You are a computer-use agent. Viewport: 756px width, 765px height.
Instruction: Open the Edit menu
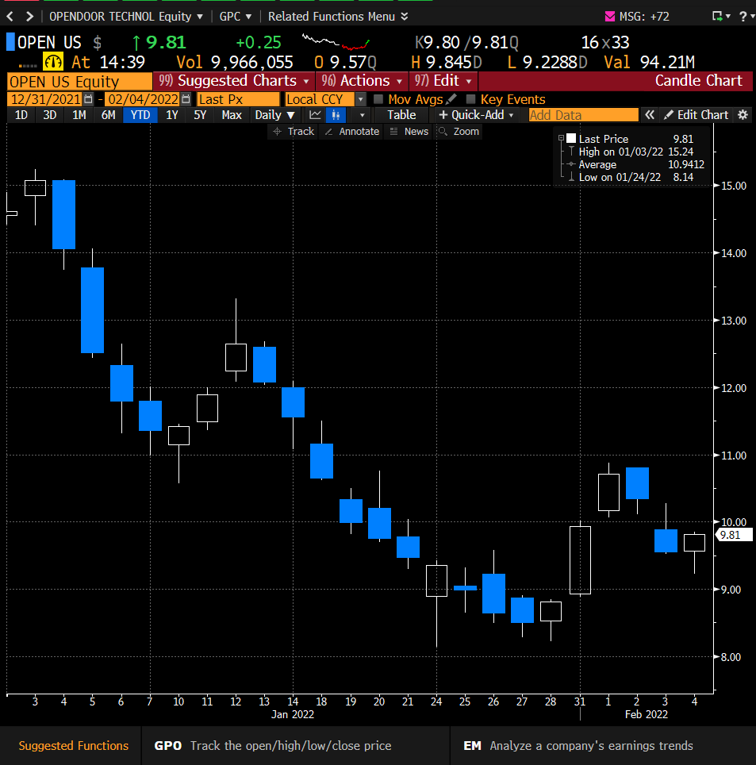(x=443, y=81)
